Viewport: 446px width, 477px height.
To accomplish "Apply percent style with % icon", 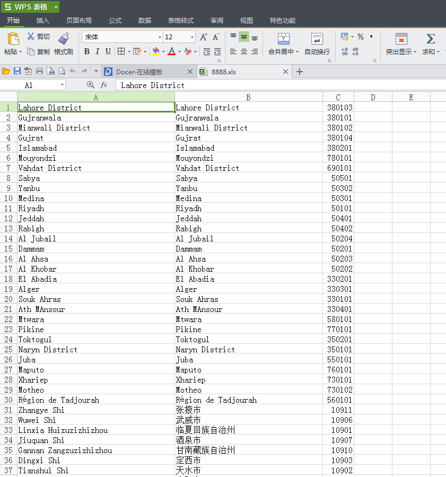I will coord(361,37).
